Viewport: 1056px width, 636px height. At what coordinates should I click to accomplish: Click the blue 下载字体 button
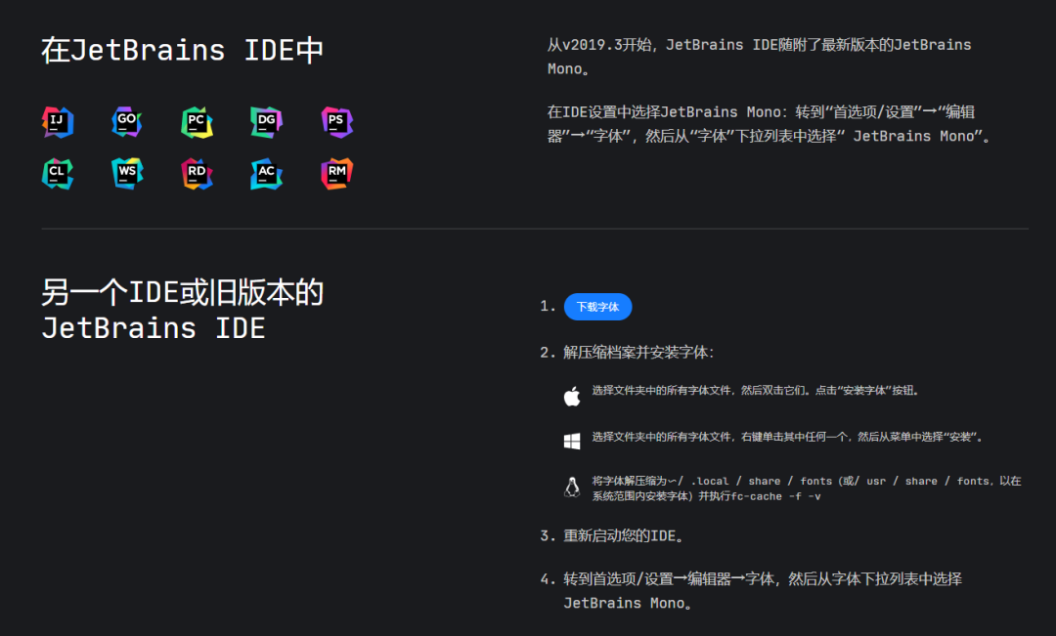click(598, 307)
